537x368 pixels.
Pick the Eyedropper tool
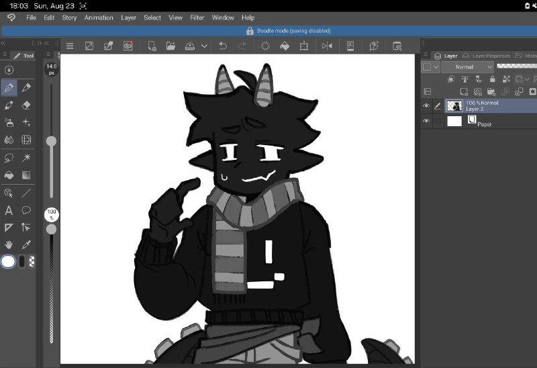tap(26, 244)
